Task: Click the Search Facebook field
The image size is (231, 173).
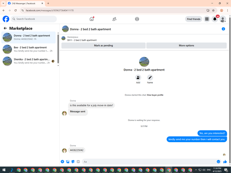Action: pos(34,19)
